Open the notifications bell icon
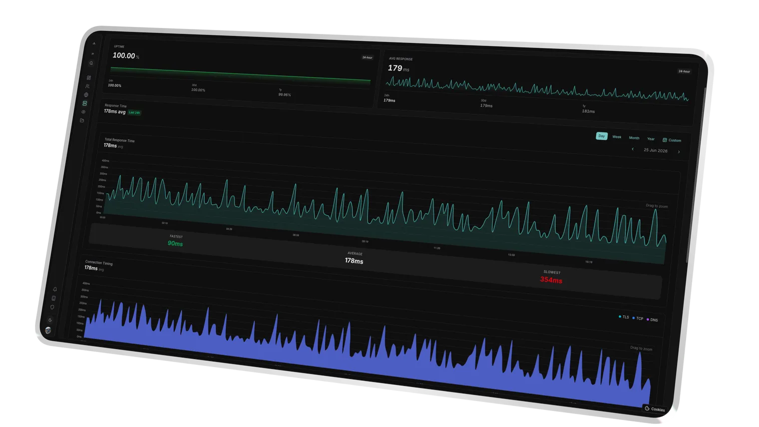The width and height of the screenshot is (759, 427). click(x=55, y=289)
